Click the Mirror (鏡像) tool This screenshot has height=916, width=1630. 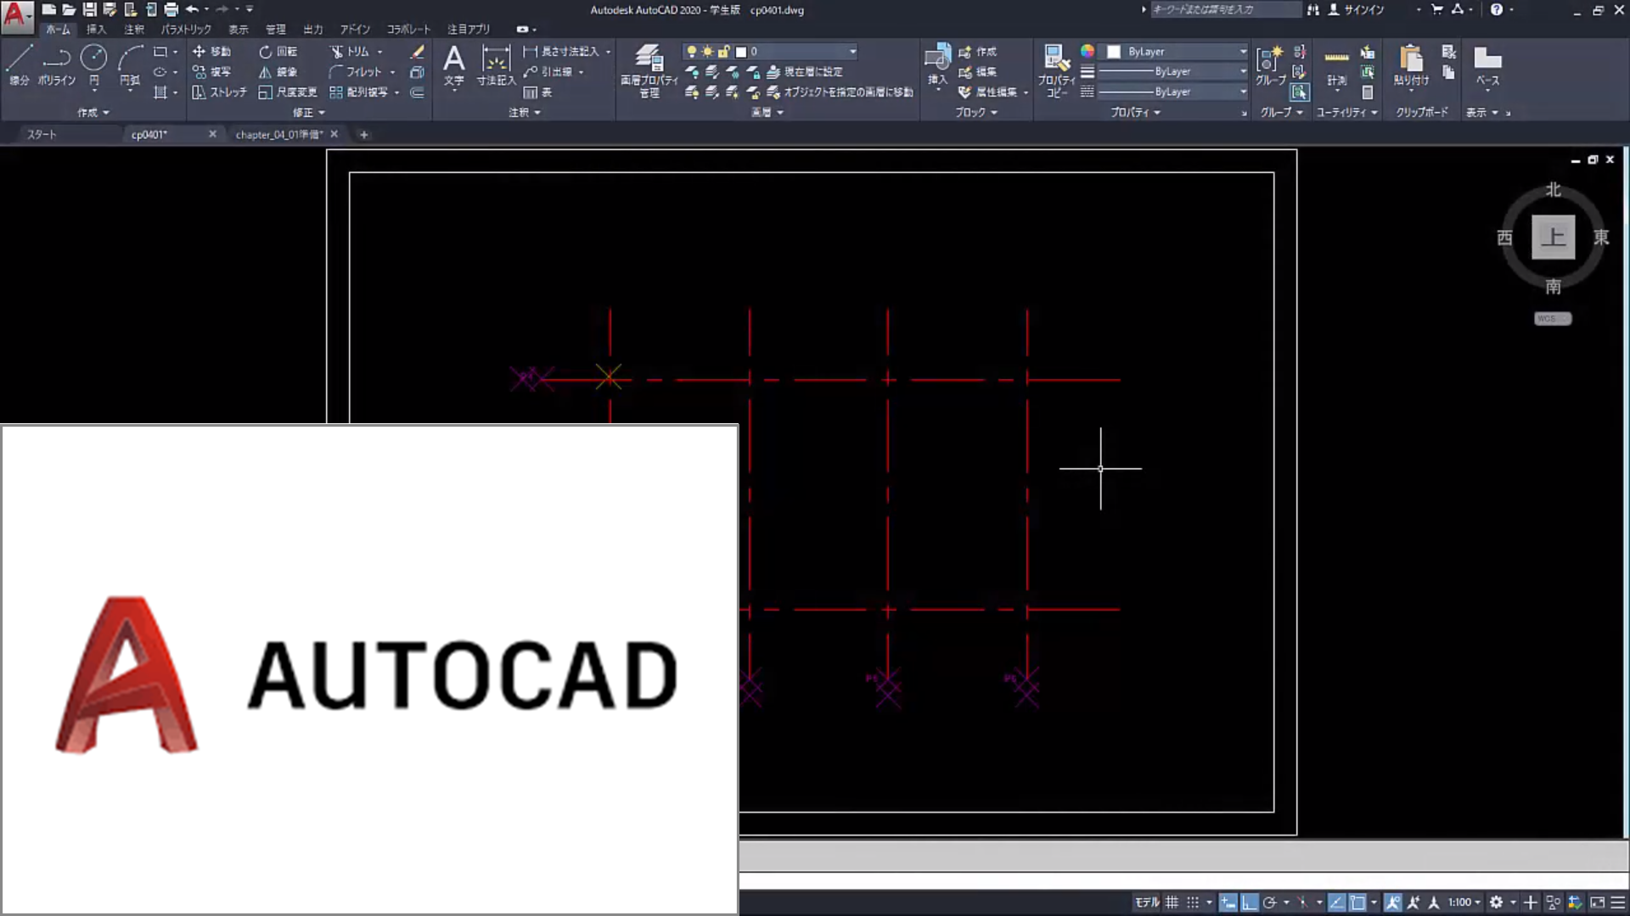coord(278,72)
